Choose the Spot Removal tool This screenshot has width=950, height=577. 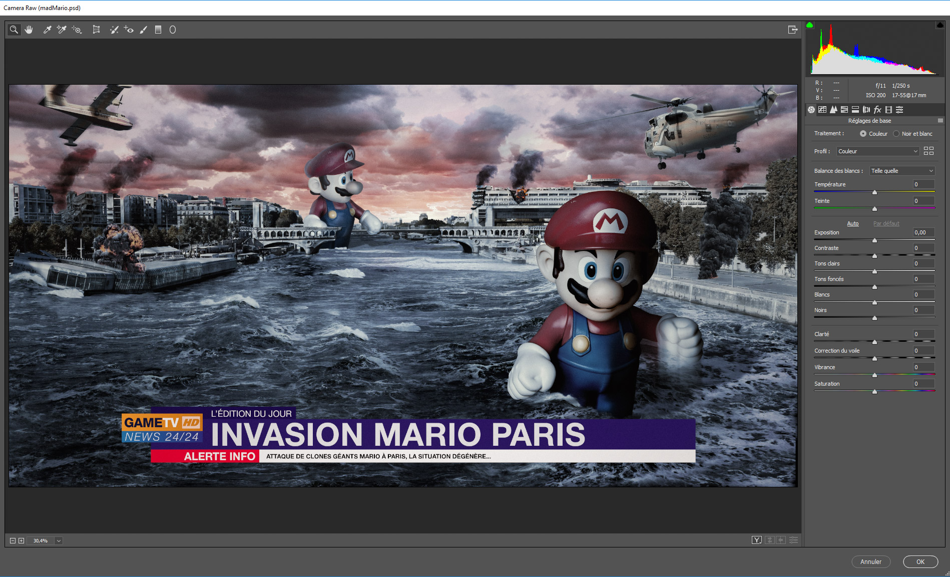click(x=114, y=30)
